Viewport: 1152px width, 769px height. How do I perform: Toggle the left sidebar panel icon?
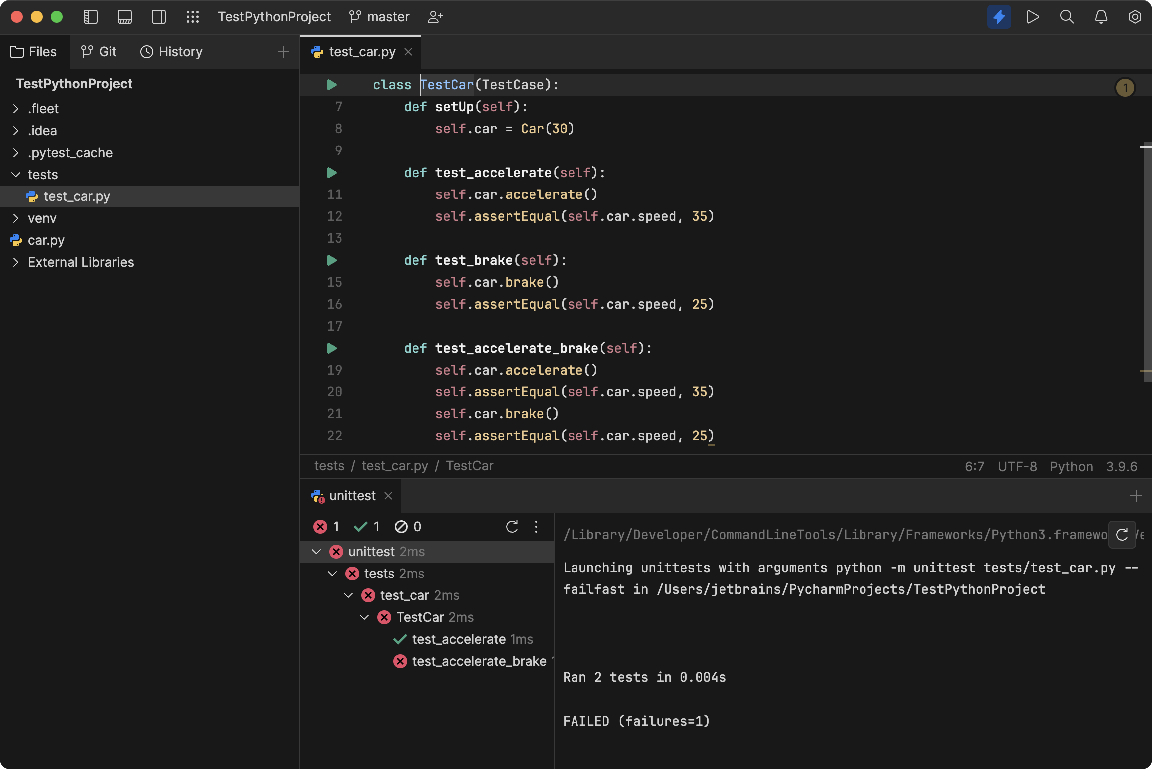tap(90, 16)
